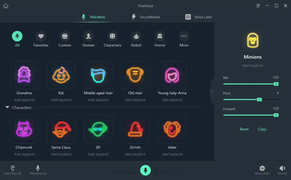
Task: Click Copy in the Minions panel
Action: pos(262,129)
